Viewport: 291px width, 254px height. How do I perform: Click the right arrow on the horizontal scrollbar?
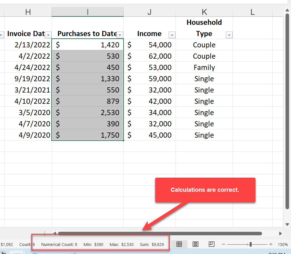click(280, 233)
